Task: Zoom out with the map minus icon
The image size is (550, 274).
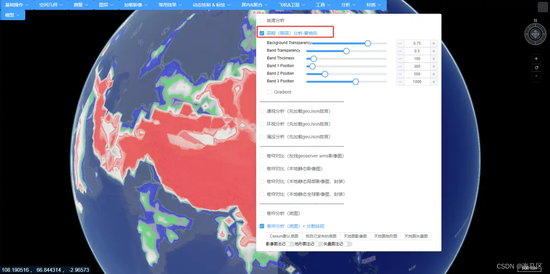Action: (536, 76)
